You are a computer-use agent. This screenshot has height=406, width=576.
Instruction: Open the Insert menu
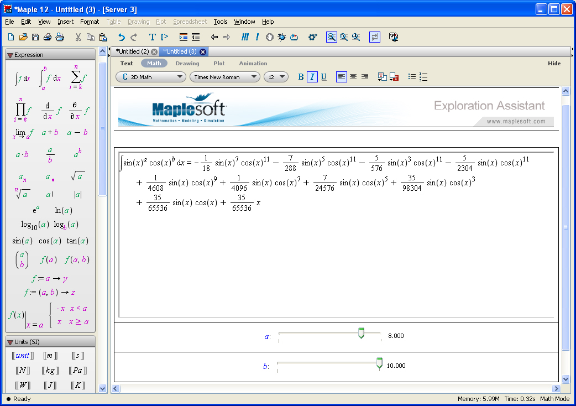(65, 22)
